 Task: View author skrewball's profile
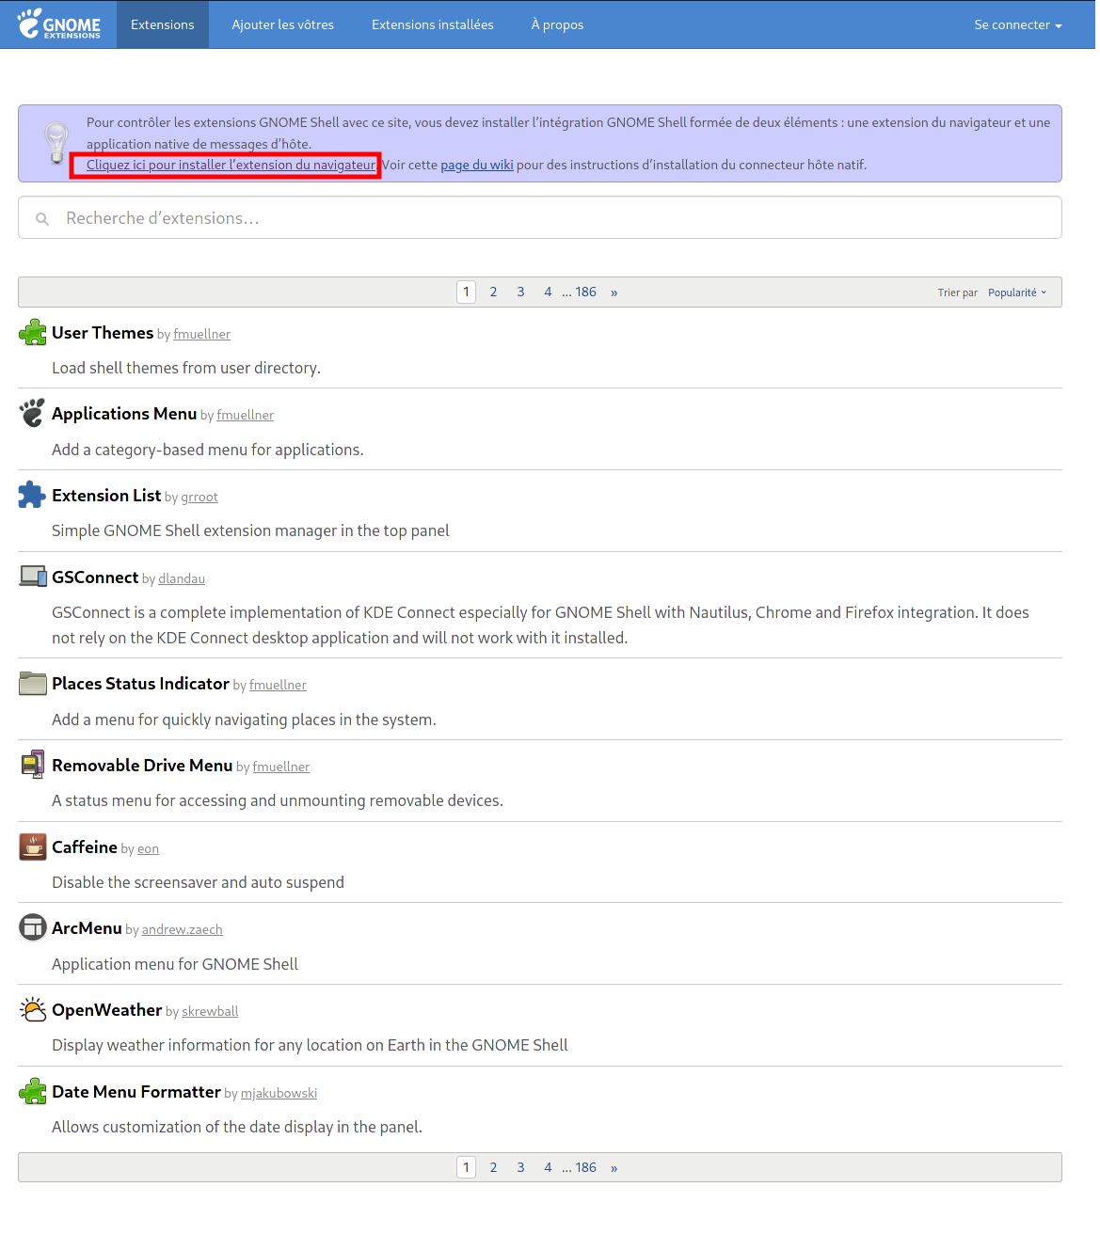(210, 1012)
